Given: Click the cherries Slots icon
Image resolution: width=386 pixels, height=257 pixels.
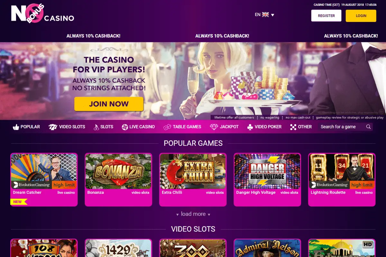Looking at the screenshot, I should (96, 127).
